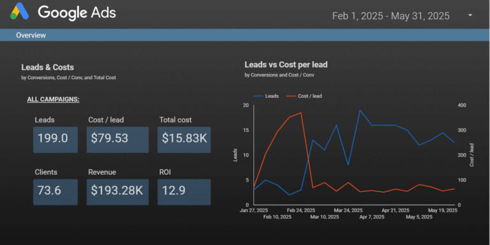The height and width of the screenshot is (245, 490).
Task: Click the Leads scorecard showing 199.0
Action: [56, 140]
